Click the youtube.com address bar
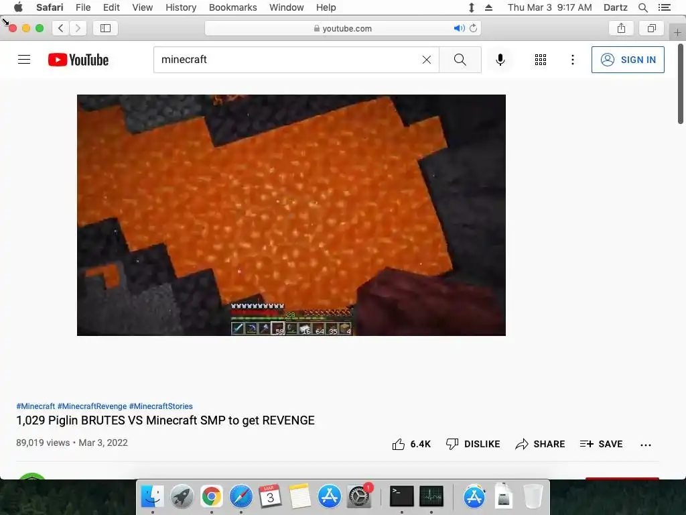The image size is (686, 515). tap(342, 28)
